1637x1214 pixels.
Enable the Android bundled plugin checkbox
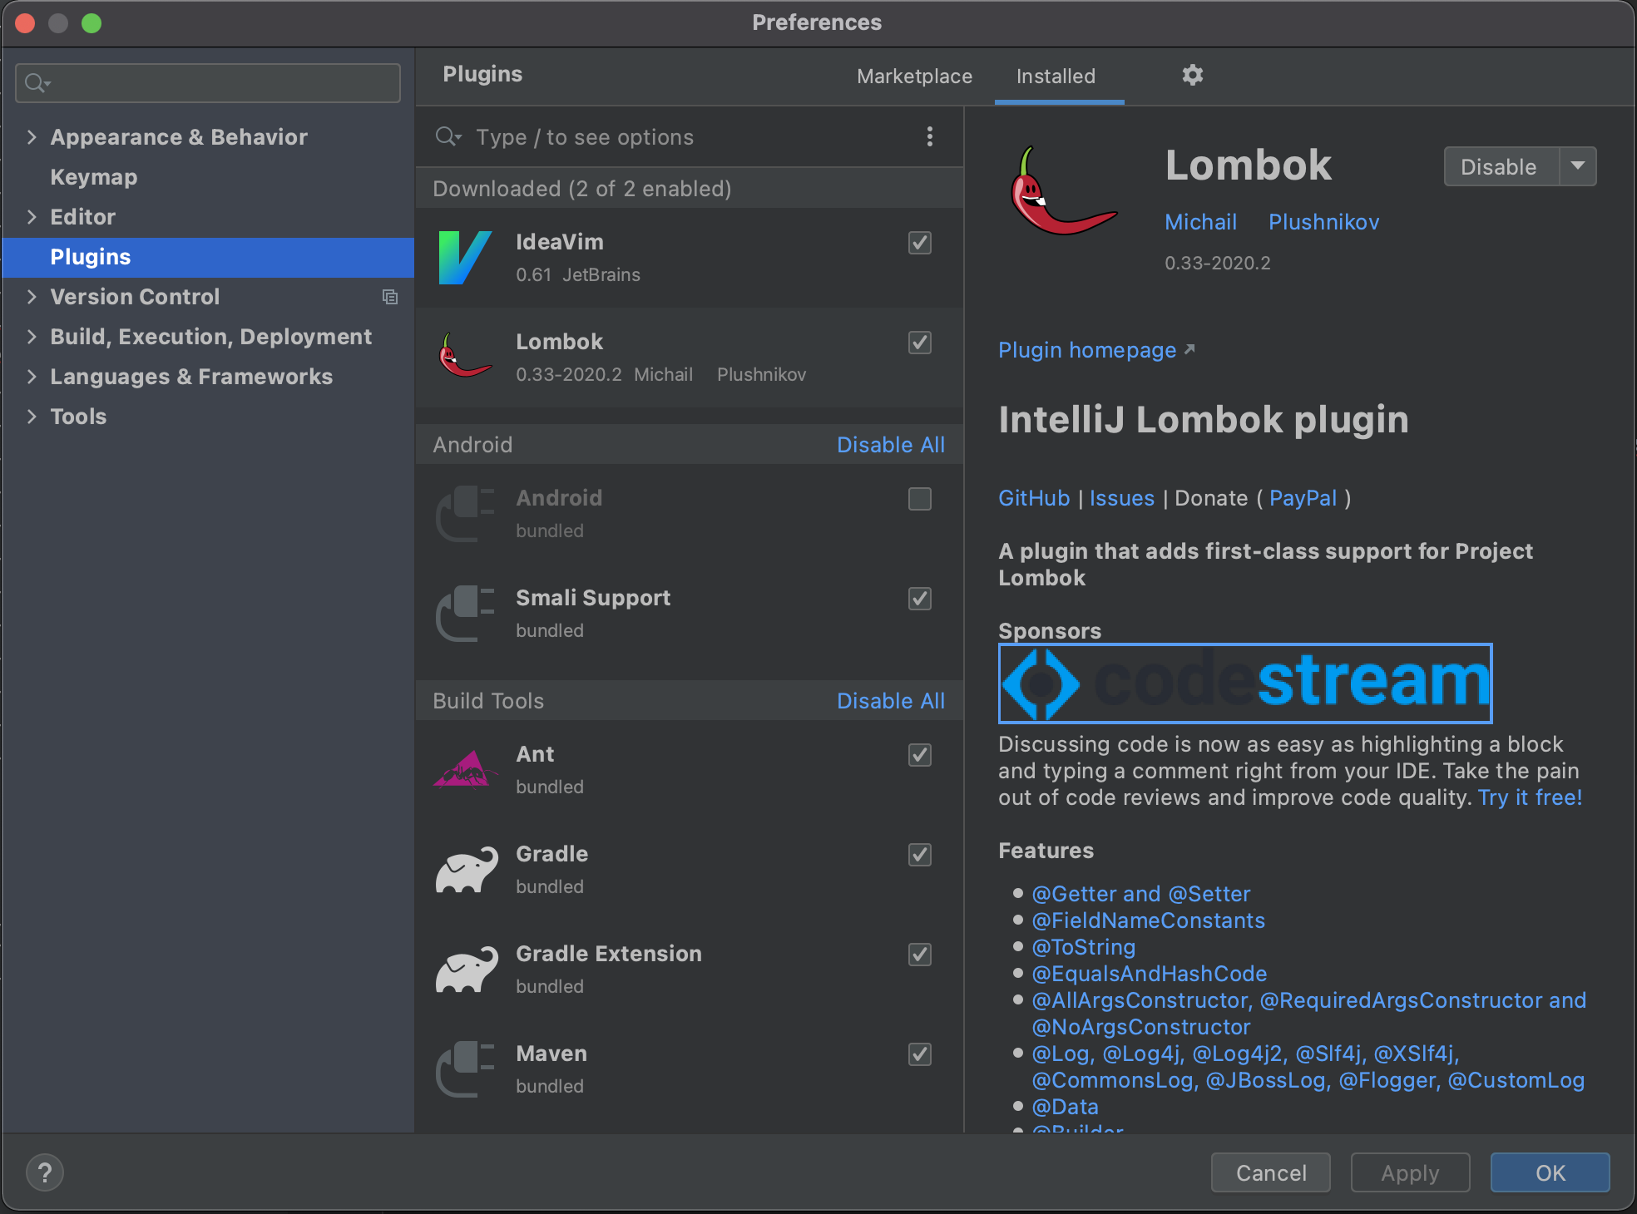[919, 499]
